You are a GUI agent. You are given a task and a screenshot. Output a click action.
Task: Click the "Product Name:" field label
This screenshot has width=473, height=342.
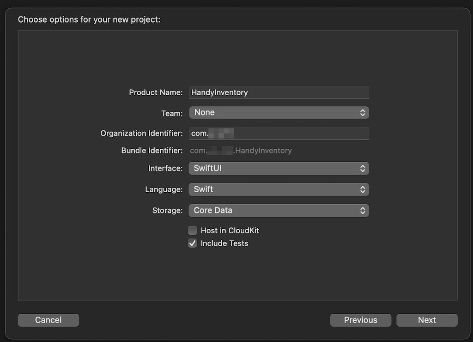156,92
